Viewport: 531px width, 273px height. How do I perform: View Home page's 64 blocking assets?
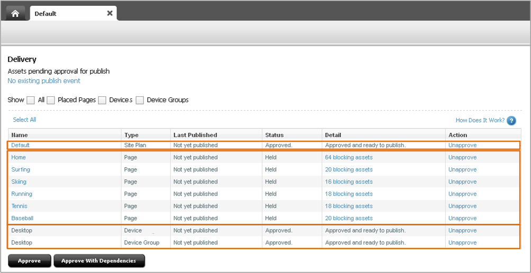[x=349, y=157]
